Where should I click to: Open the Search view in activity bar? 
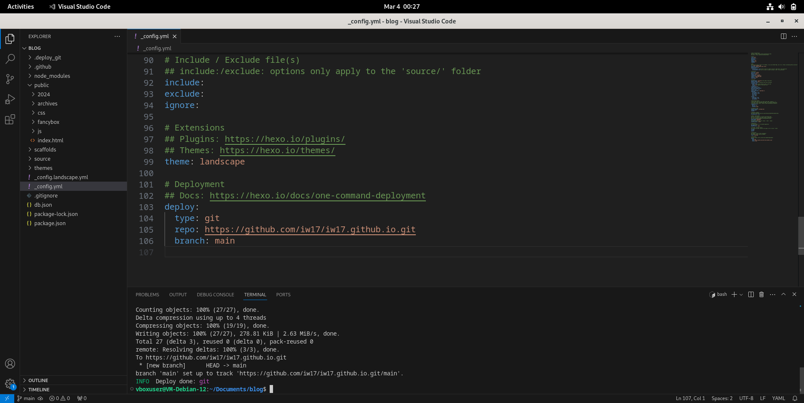coord(10,59)
